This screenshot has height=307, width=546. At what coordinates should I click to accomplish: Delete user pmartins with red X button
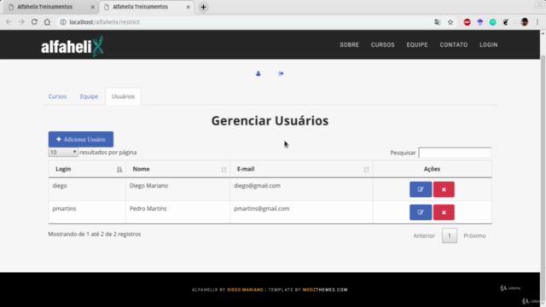[444, 212]
